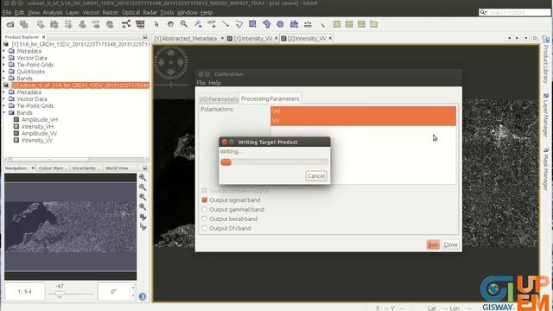
Task: Click the Writing progress bar
Action: coord(275,162)
